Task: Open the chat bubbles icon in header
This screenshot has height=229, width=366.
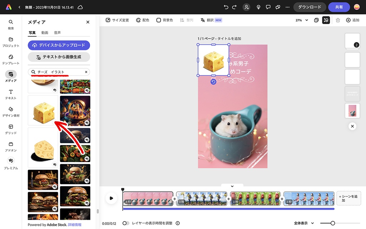Action: click(278, 7)
